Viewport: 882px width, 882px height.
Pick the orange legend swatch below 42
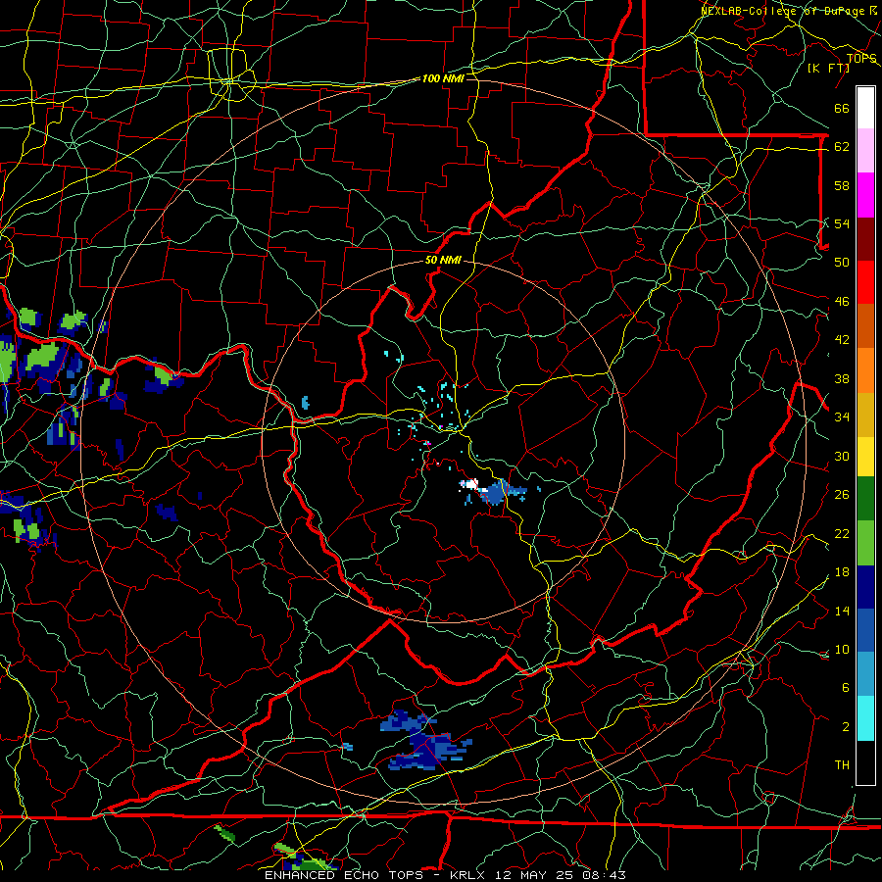pyautogui.click(x=865, y=369)
